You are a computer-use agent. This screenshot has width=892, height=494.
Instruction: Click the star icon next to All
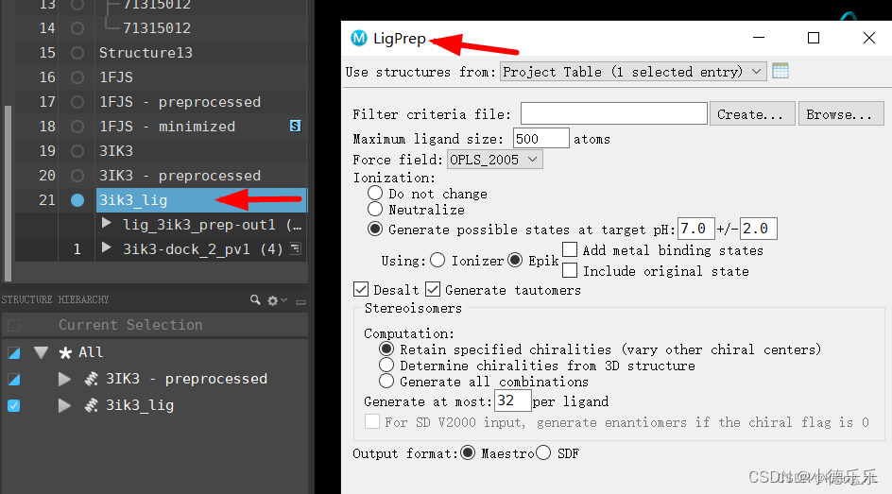click(65, 353)
